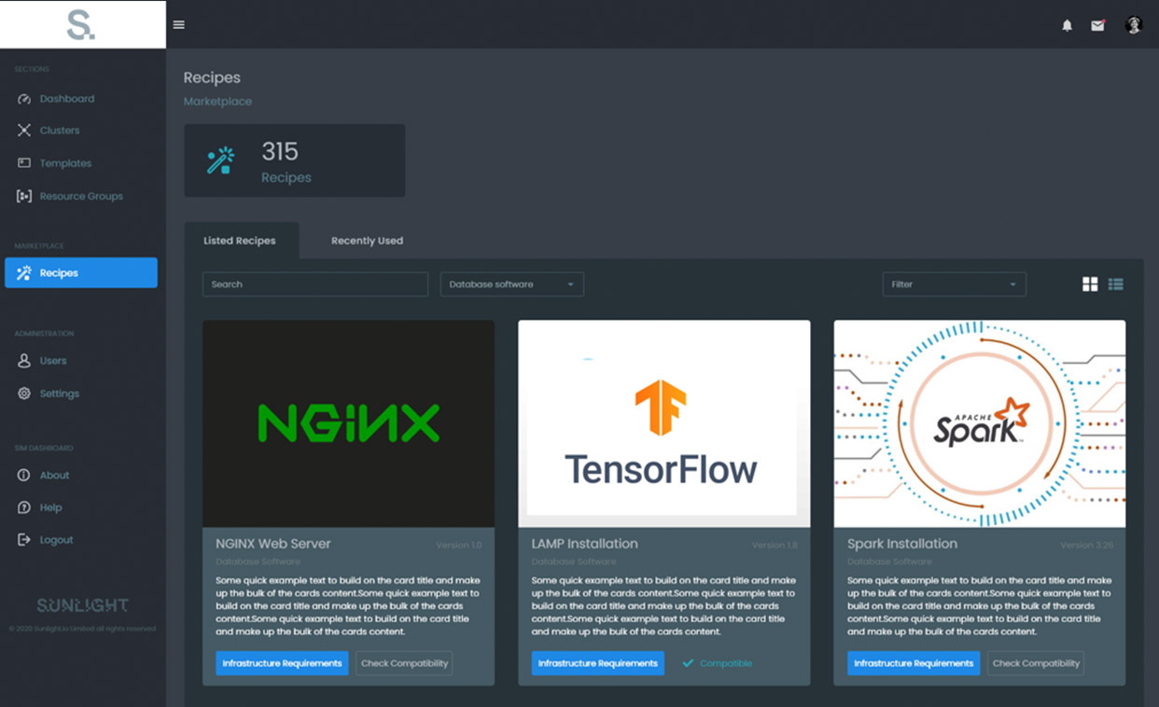The height and width of the screenshot is (707, 1159).
Task: Open the Filter dropdown
Action: point(954,284)
